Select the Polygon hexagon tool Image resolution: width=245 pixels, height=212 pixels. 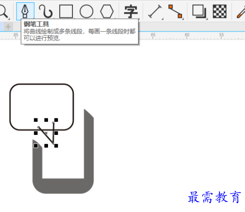pyautogui.click(x=107, y=11)
